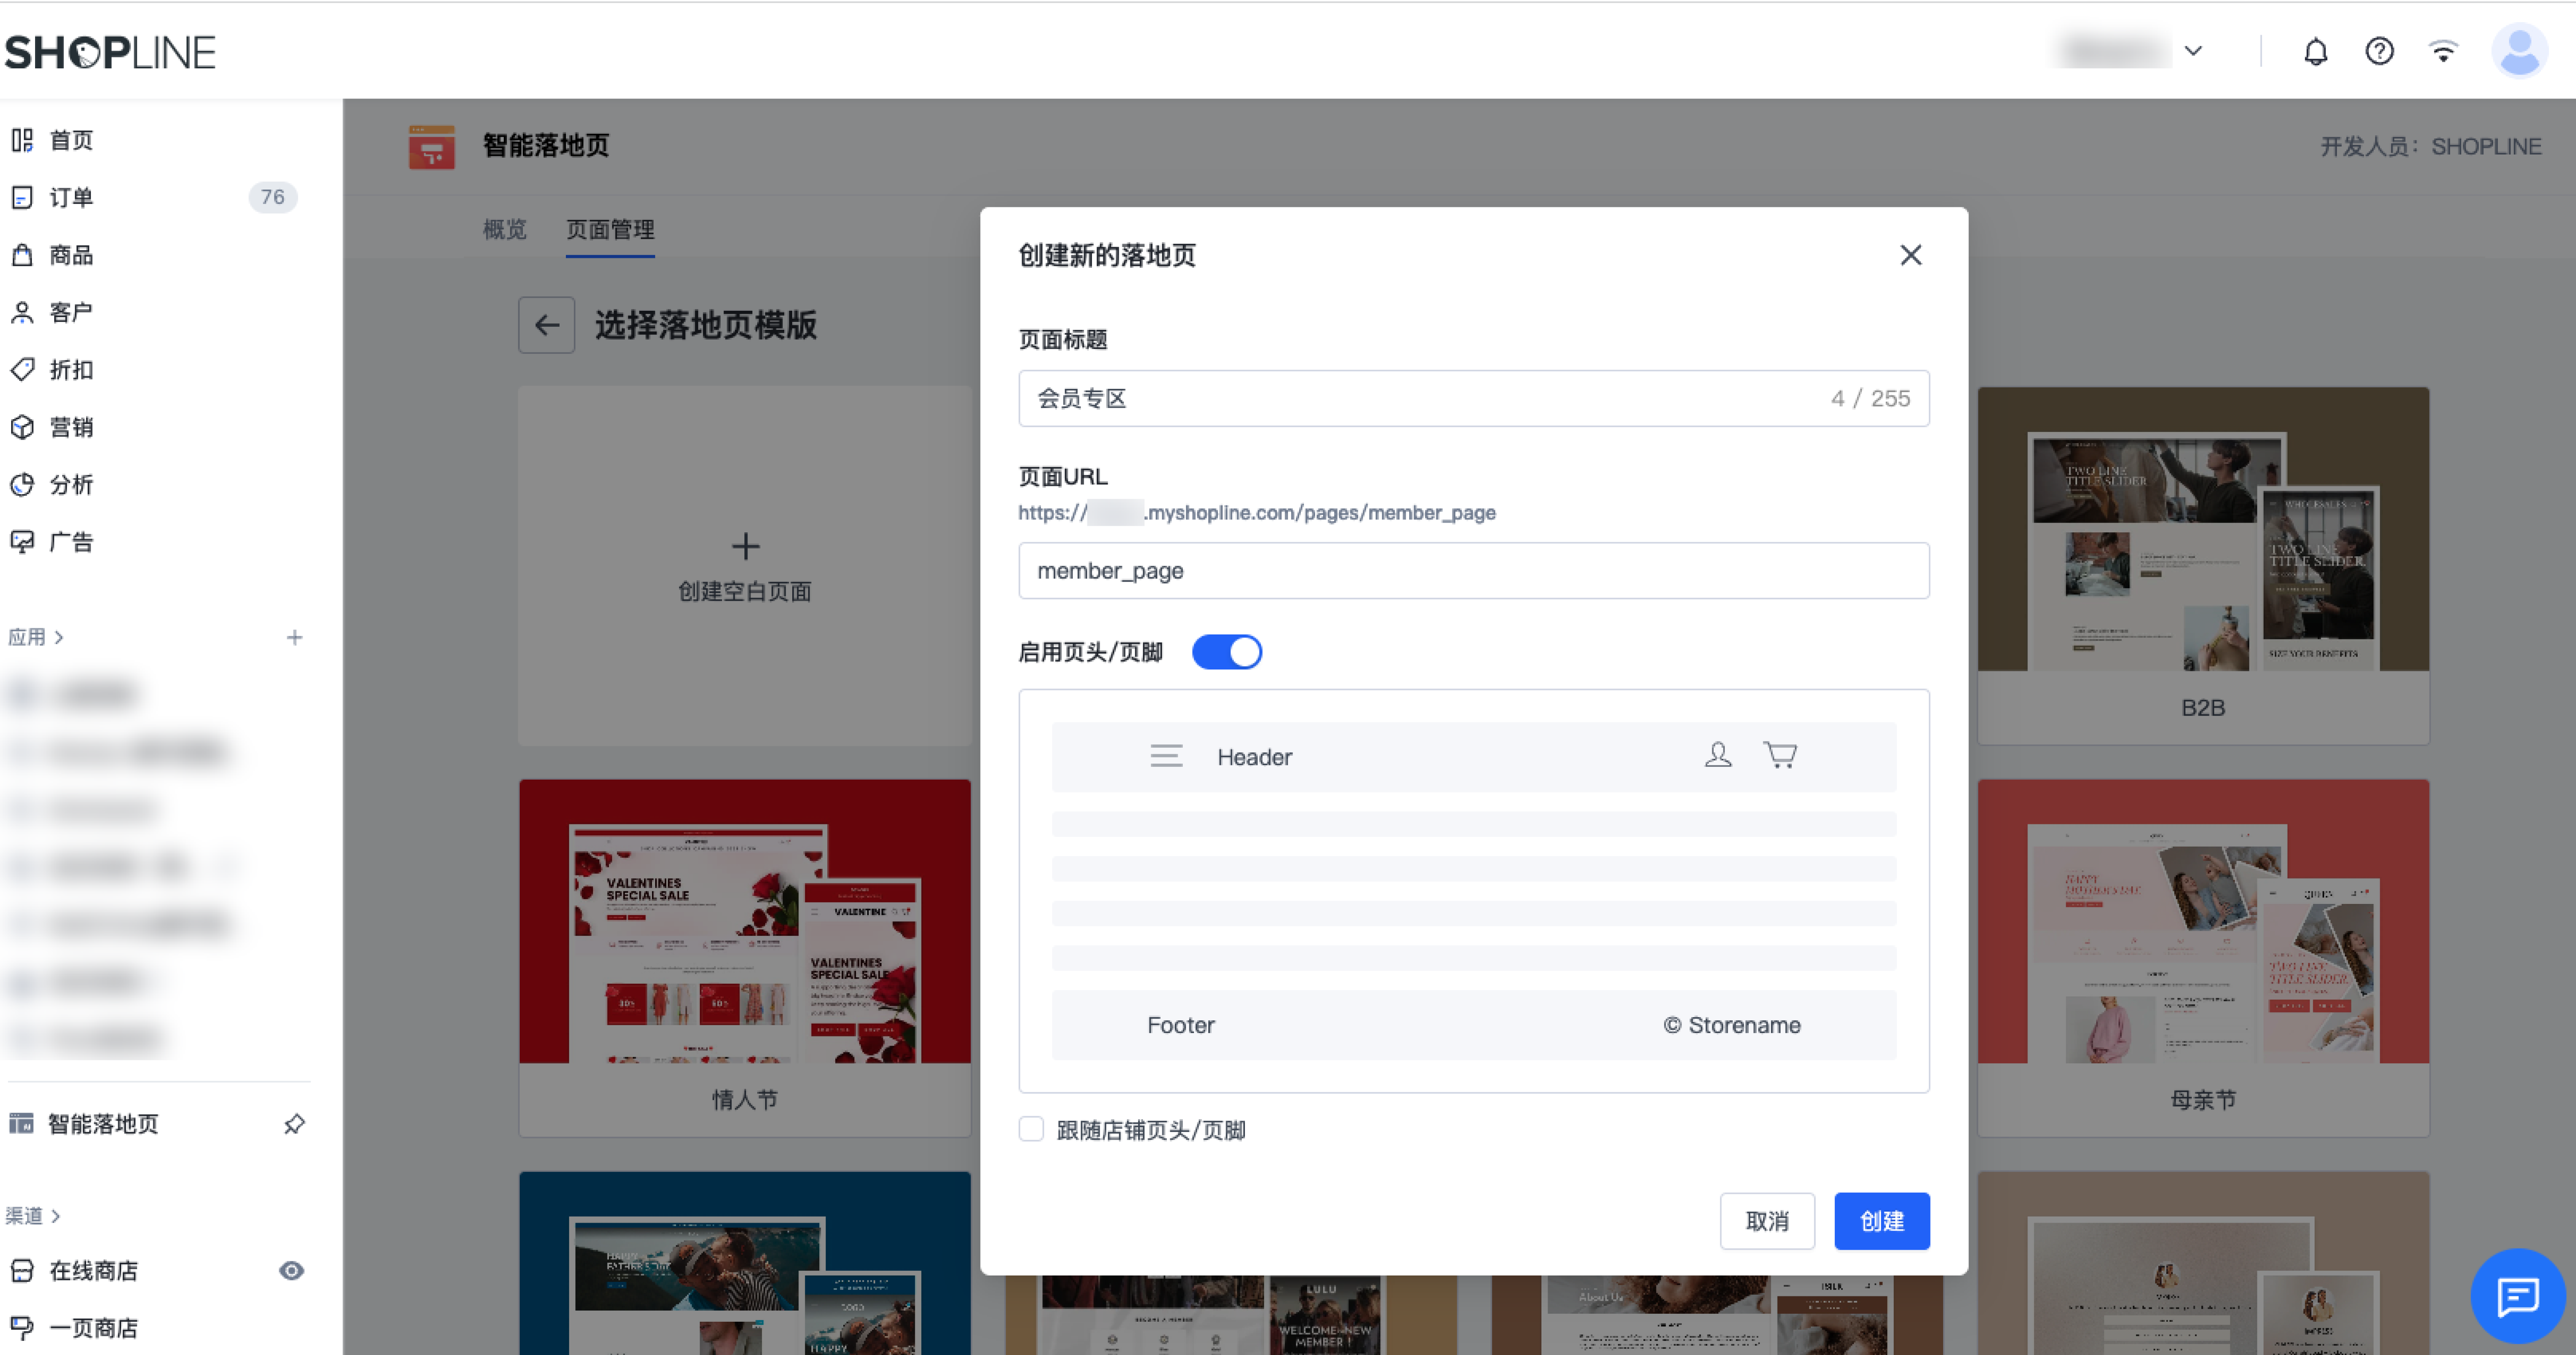Open 分析 in the sidebar

[x=71, y=485]
